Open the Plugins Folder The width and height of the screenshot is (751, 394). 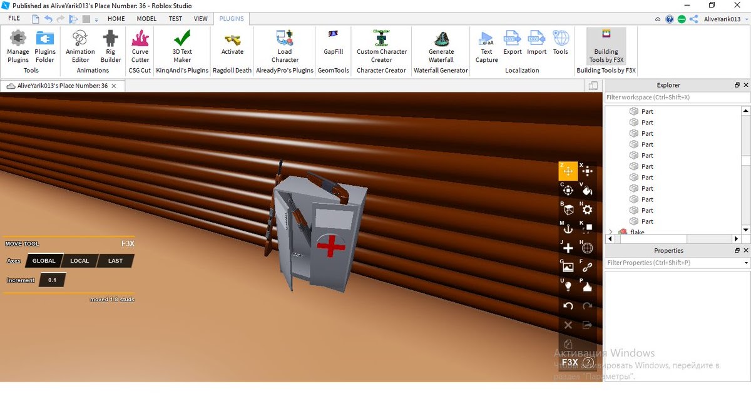tap(45, 46)
